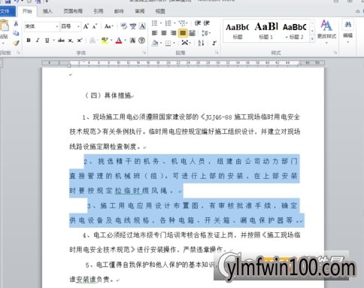Toggle Show/Hide paragraph marks
This screenshot has width=364, height=288.
[x=214, y=43]
